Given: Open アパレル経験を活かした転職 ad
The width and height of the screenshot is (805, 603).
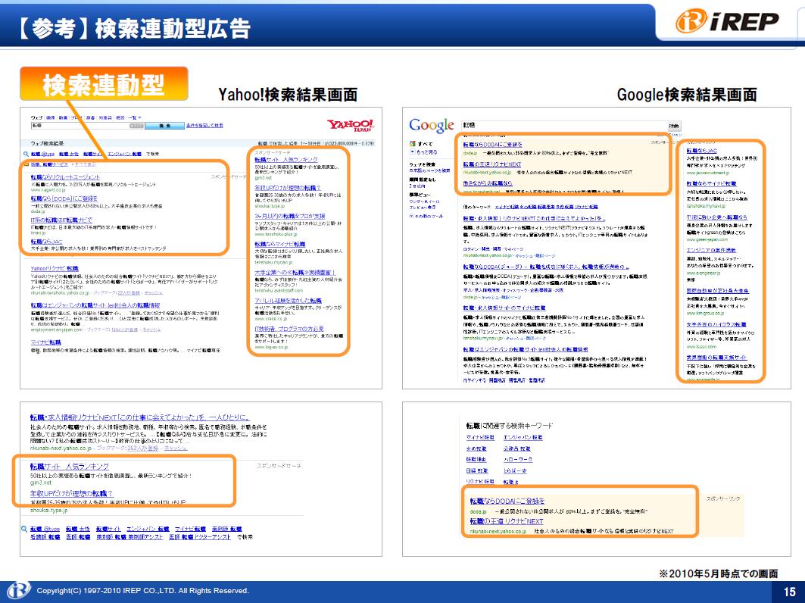Looking at the screenshot, I should (x=288, y=300).
